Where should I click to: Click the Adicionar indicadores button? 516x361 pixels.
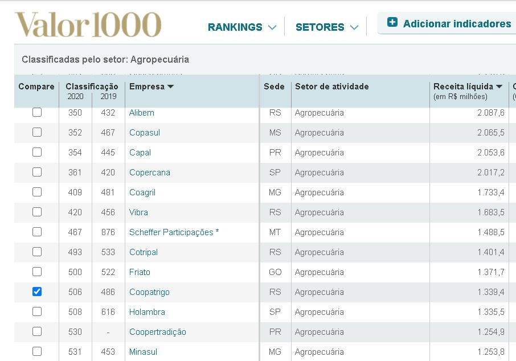pos(449,23)
